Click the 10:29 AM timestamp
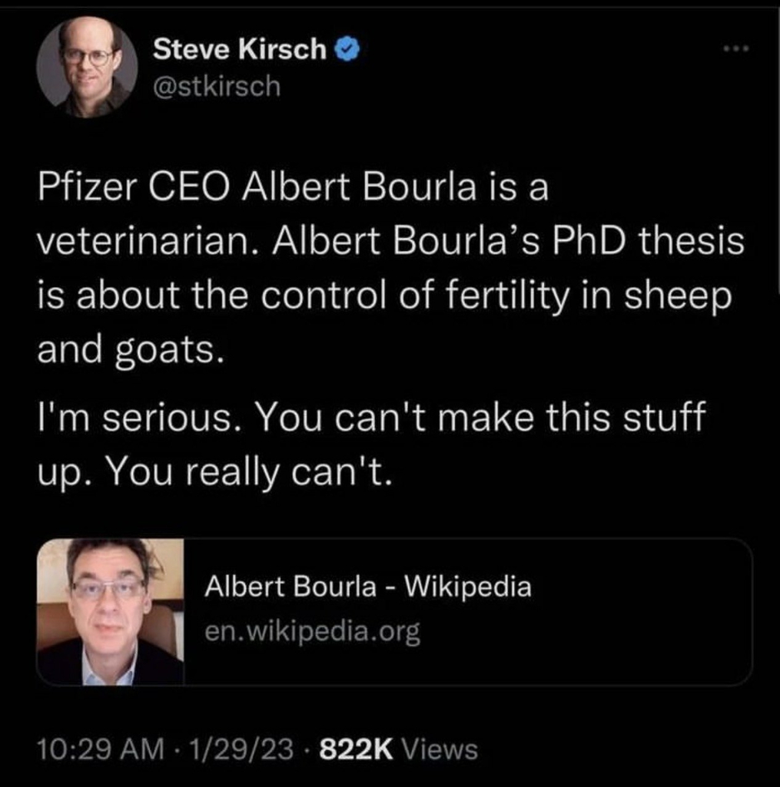 coord(100,749)
